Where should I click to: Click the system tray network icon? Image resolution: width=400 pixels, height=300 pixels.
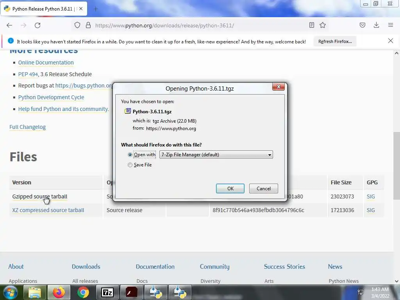361,292
